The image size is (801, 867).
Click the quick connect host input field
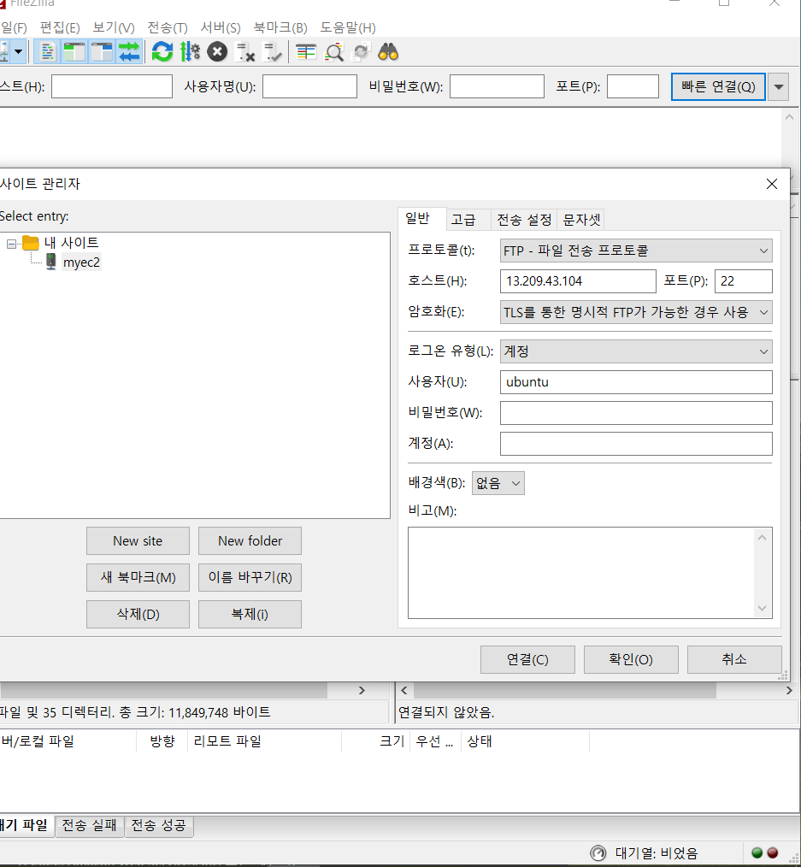[x=112, y=87]
